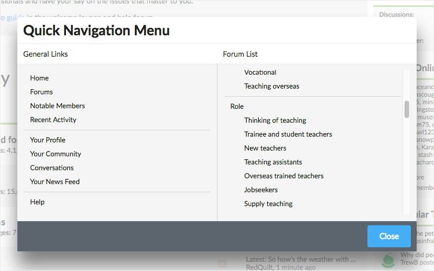The height and width of the screenshot is (271, 434).
Task: Go to Trainee and student teachers
Action: point(288,134)
